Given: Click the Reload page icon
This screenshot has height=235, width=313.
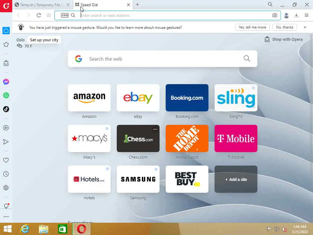Looking at the screenshot, I should 39,15.
